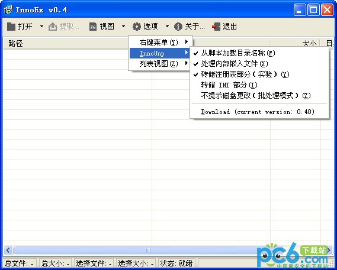The image size is (337, 270).
Task: Click the Options (选项) gear icon
Action: pyautogui.click(x=136, y=27)
